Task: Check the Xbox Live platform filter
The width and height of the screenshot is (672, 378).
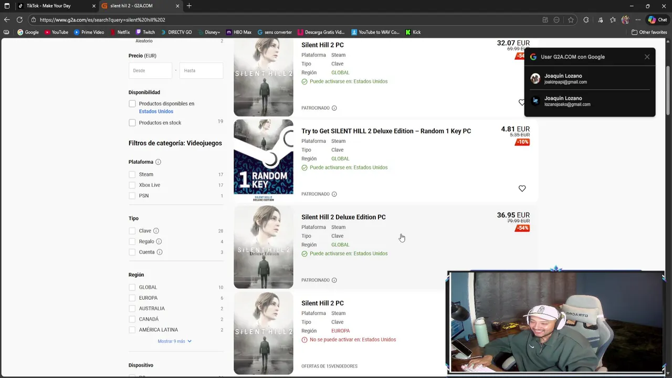Action: pyautogui.click(x=132, y=185)
